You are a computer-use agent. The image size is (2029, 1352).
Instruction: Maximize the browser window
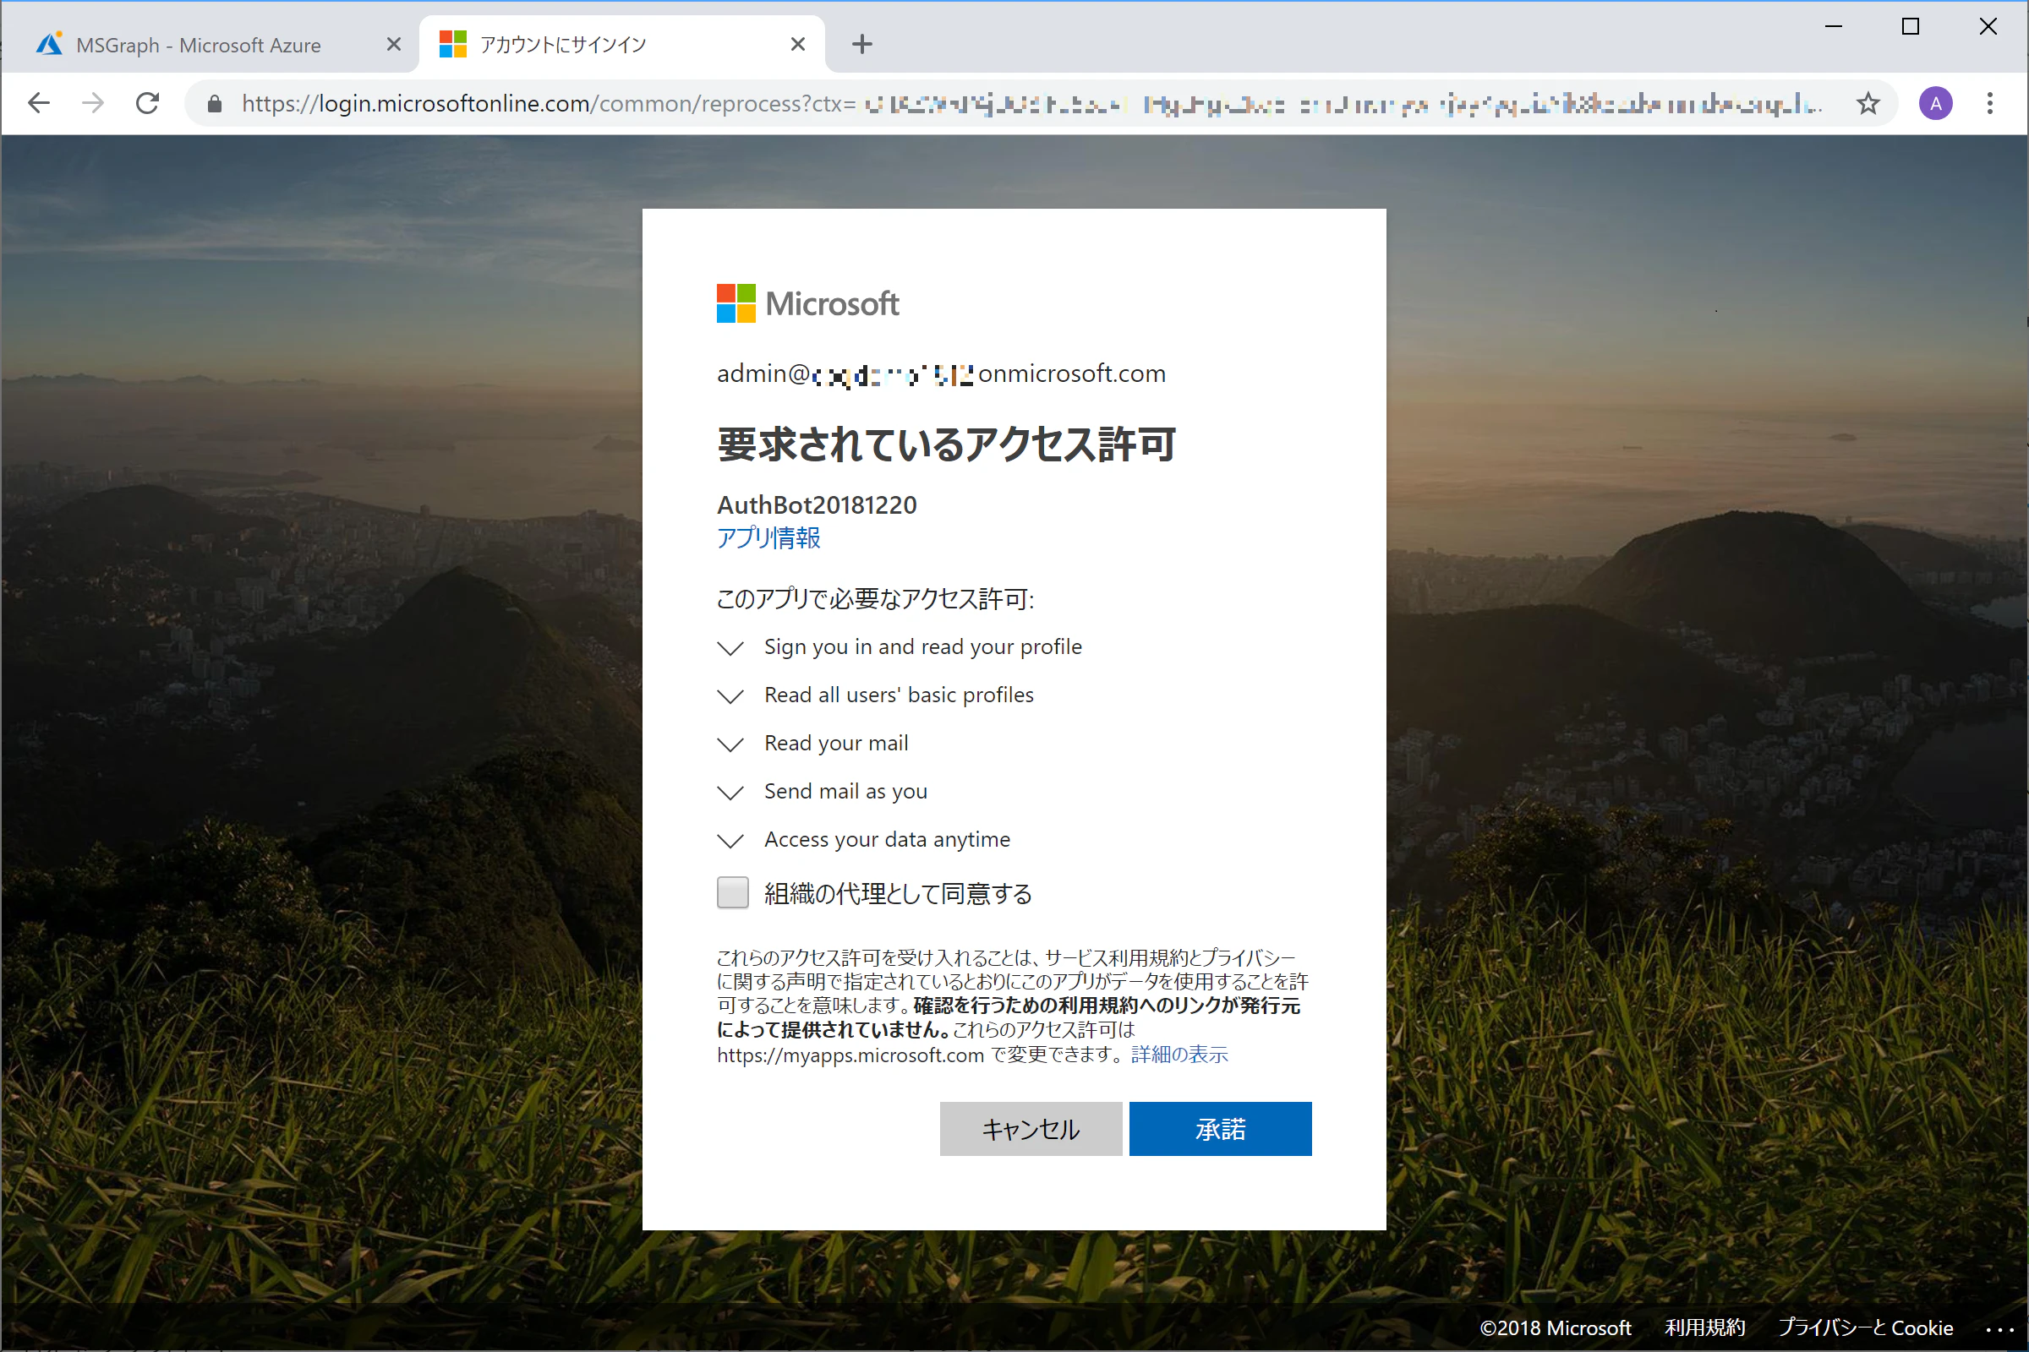[x=1911, y=27]
